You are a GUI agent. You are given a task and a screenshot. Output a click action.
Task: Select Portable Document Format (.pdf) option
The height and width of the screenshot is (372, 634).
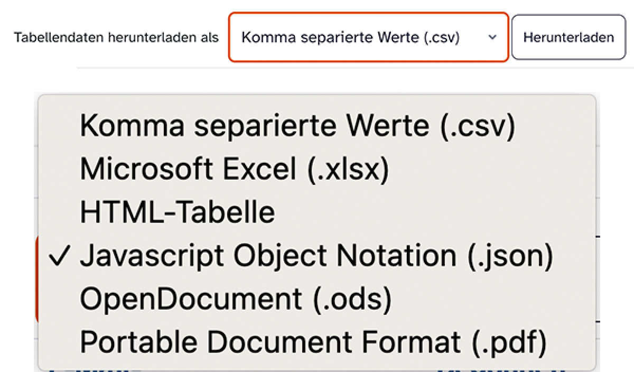click(313, 342)
